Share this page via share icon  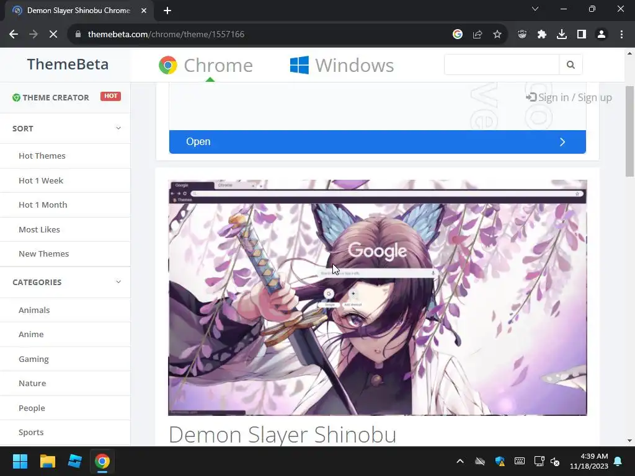tap(477, 35)
